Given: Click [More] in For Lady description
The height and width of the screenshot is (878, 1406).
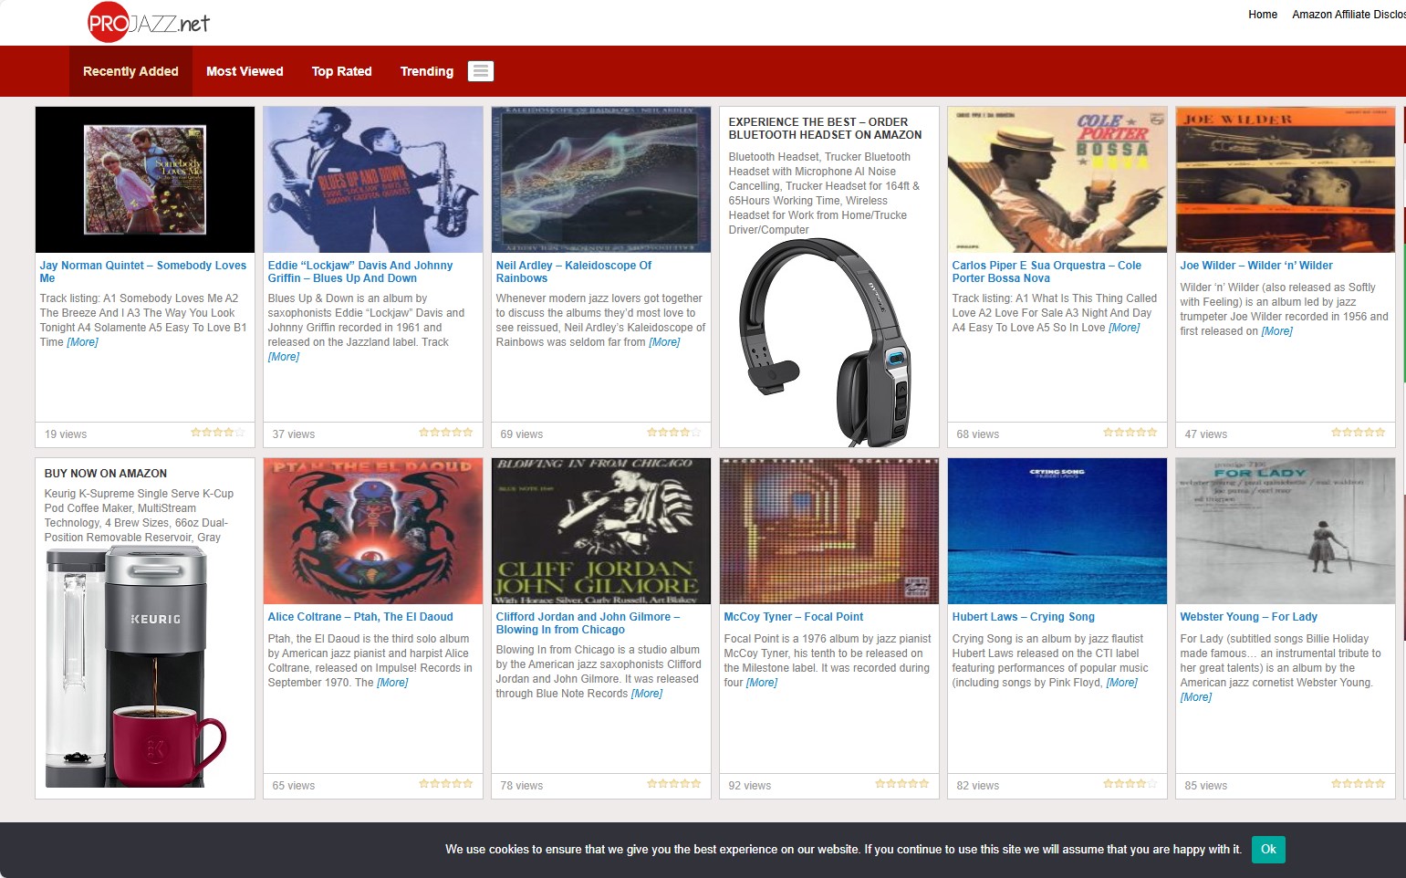Looking at the screenshot, I should [1196, 697].
